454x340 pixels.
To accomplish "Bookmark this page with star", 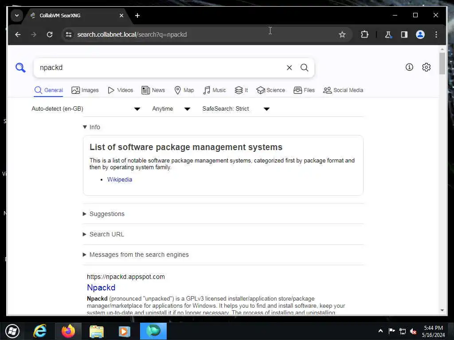I will click(x=342, y=35).
